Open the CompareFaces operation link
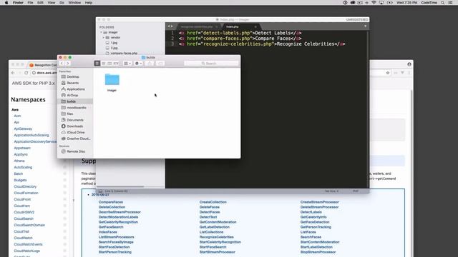This screenshot has height=257, width=458. (111, 202)
